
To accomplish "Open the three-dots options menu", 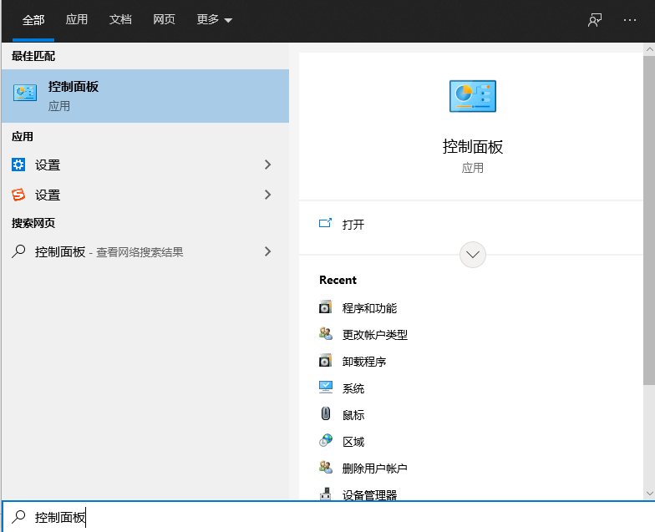I will tap(630, 20).
